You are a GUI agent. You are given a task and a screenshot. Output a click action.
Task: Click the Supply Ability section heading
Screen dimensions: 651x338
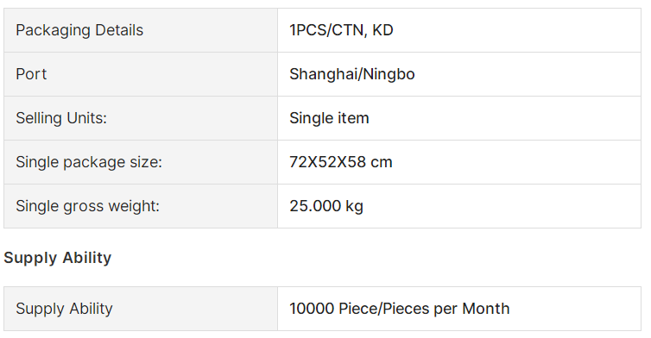click(58, 258)
